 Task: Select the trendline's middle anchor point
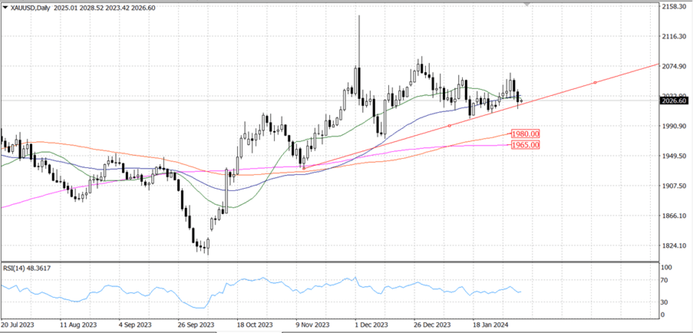pyautogui.click(x=449, y=126)
